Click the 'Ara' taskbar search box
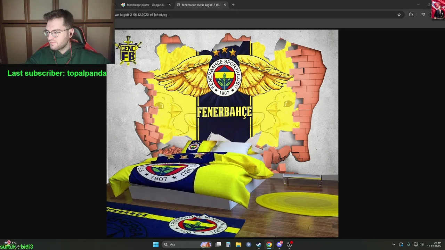 (187, 244)
